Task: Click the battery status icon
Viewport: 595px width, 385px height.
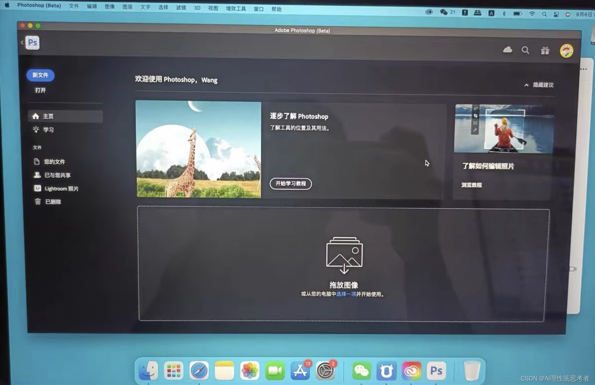Action: pyautogui.click(x=517, y=14)
